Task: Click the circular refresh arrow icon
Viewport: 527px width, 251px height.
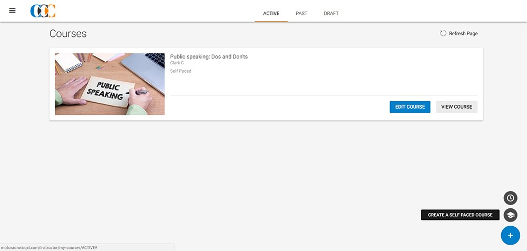Action: click(x=443, y=33)
